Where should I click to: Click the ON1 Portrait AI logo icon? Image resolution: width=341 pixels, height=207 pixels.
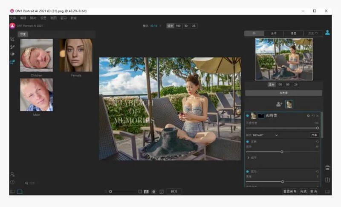[x=12, y=26]
